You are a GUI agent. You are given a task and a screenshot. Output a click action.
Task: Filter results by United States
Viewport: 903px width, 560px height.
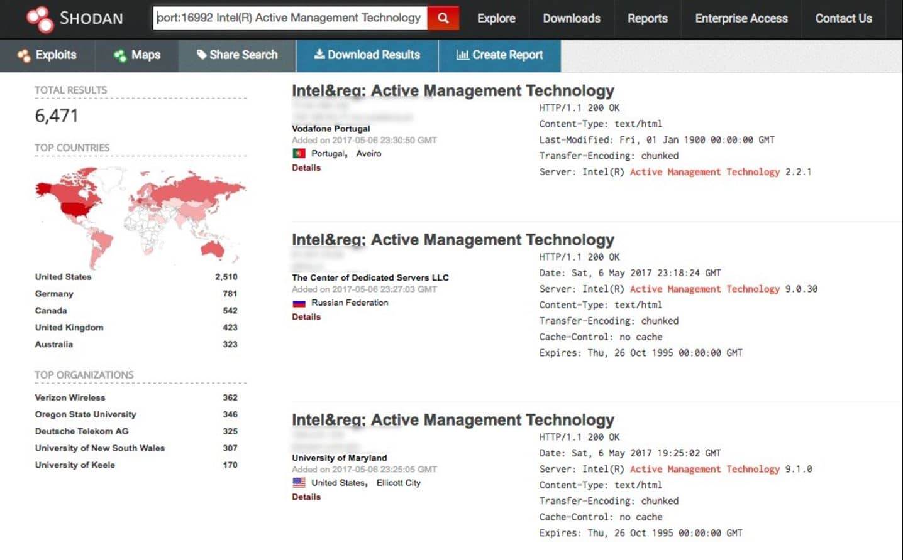63,277
